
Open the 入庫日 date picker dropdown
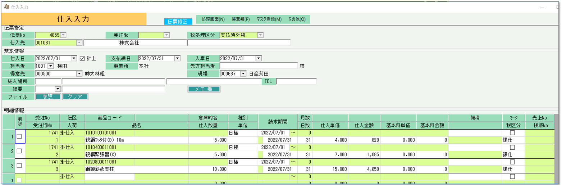(259, 58)
